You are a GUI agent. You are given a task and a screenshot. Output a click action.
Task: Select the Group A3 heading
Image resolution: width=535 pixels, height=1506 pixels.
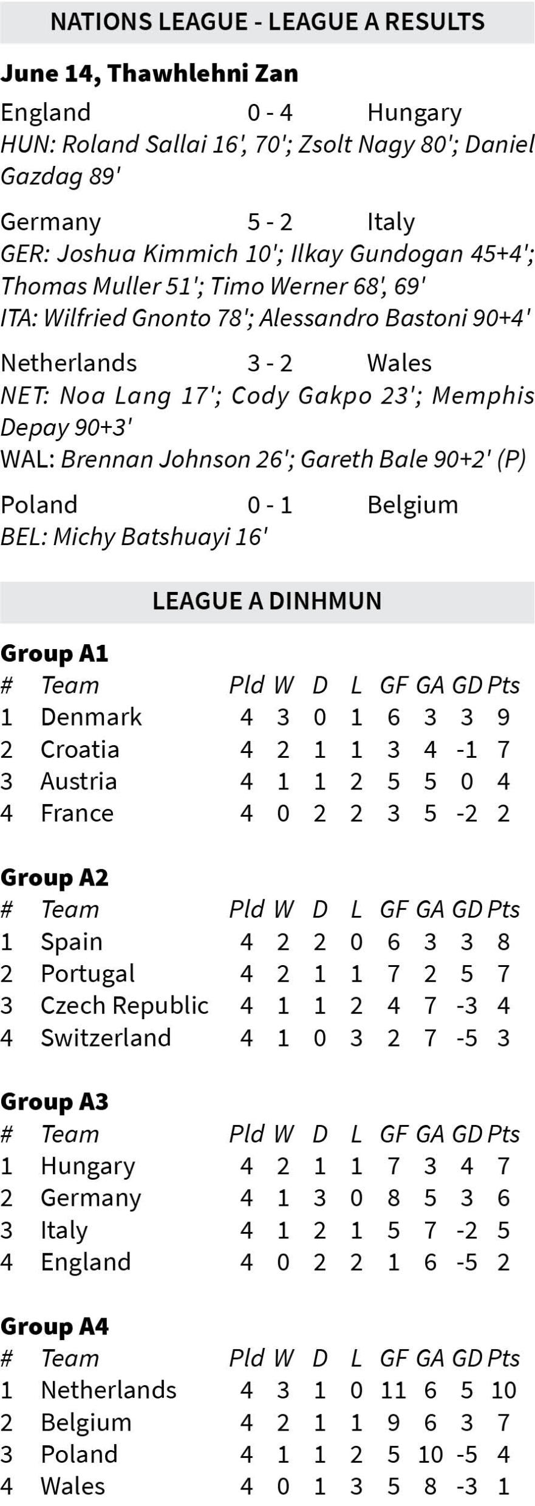(x=55, y=1102)
